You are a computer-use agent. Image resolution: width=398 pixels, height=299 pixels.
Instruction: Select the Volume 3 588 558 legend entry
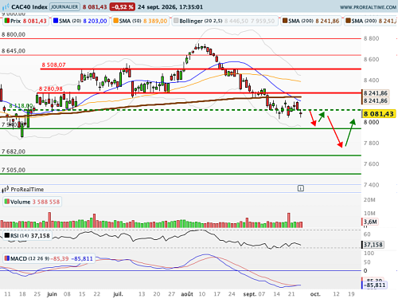pos(32,202)
